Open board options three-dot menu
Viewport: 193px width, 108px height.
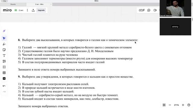27,10
